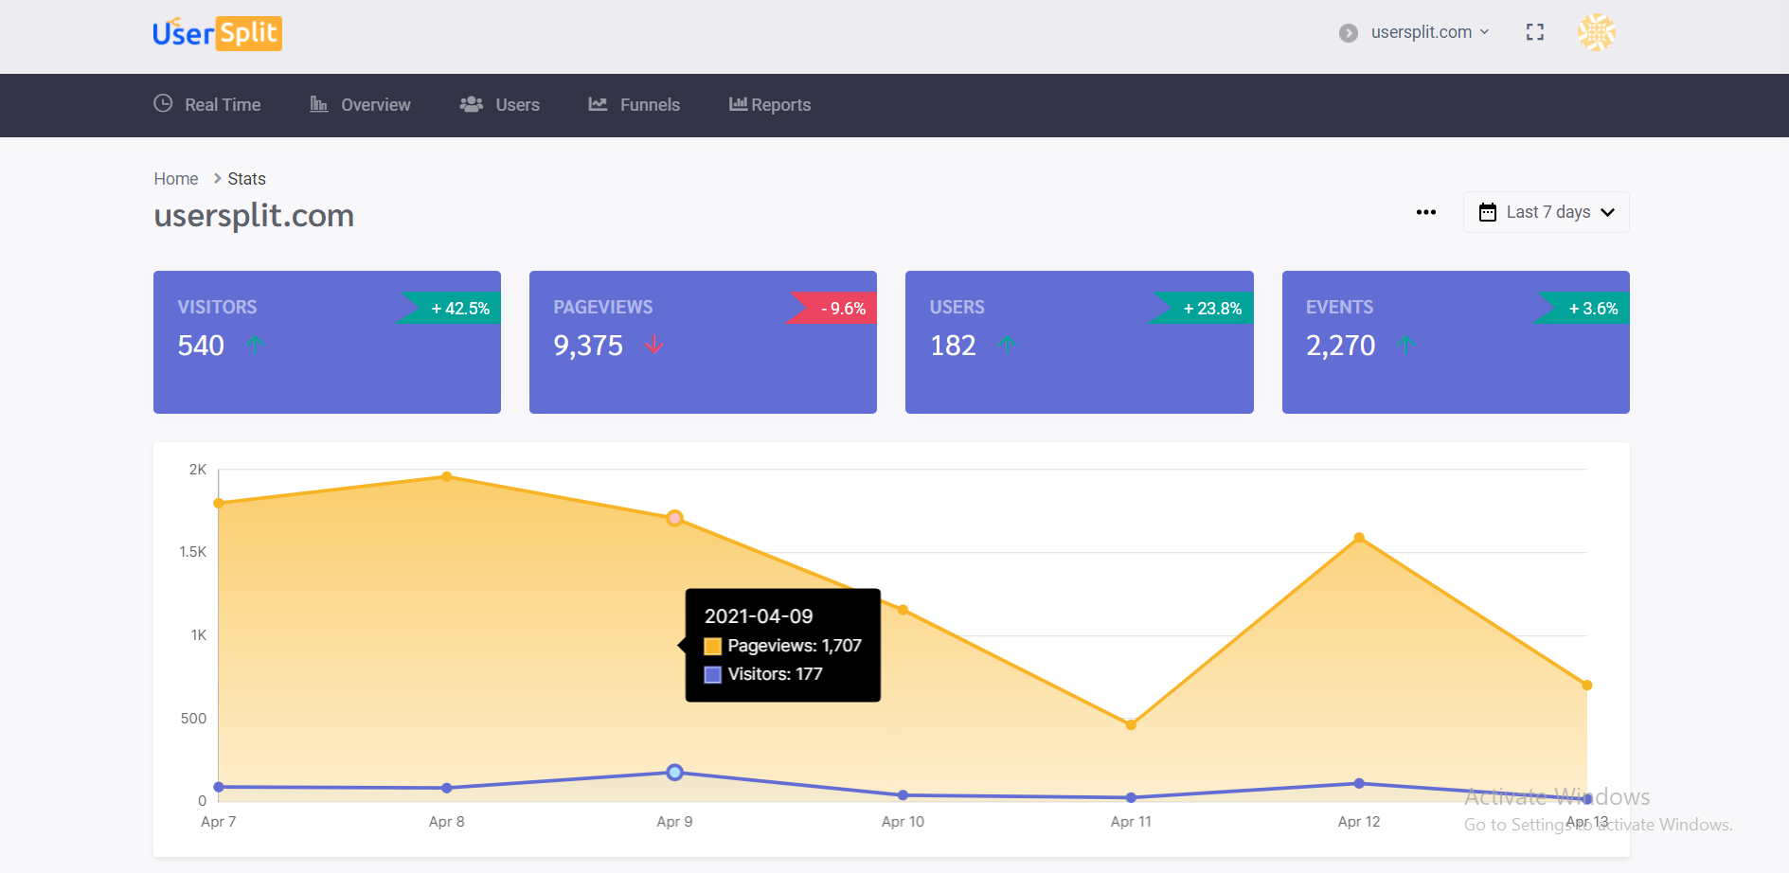This screenshot has width=1789, height=873.
Task: Click the circular arrow icon before usersplit.com
Action: click(1348, 32)
